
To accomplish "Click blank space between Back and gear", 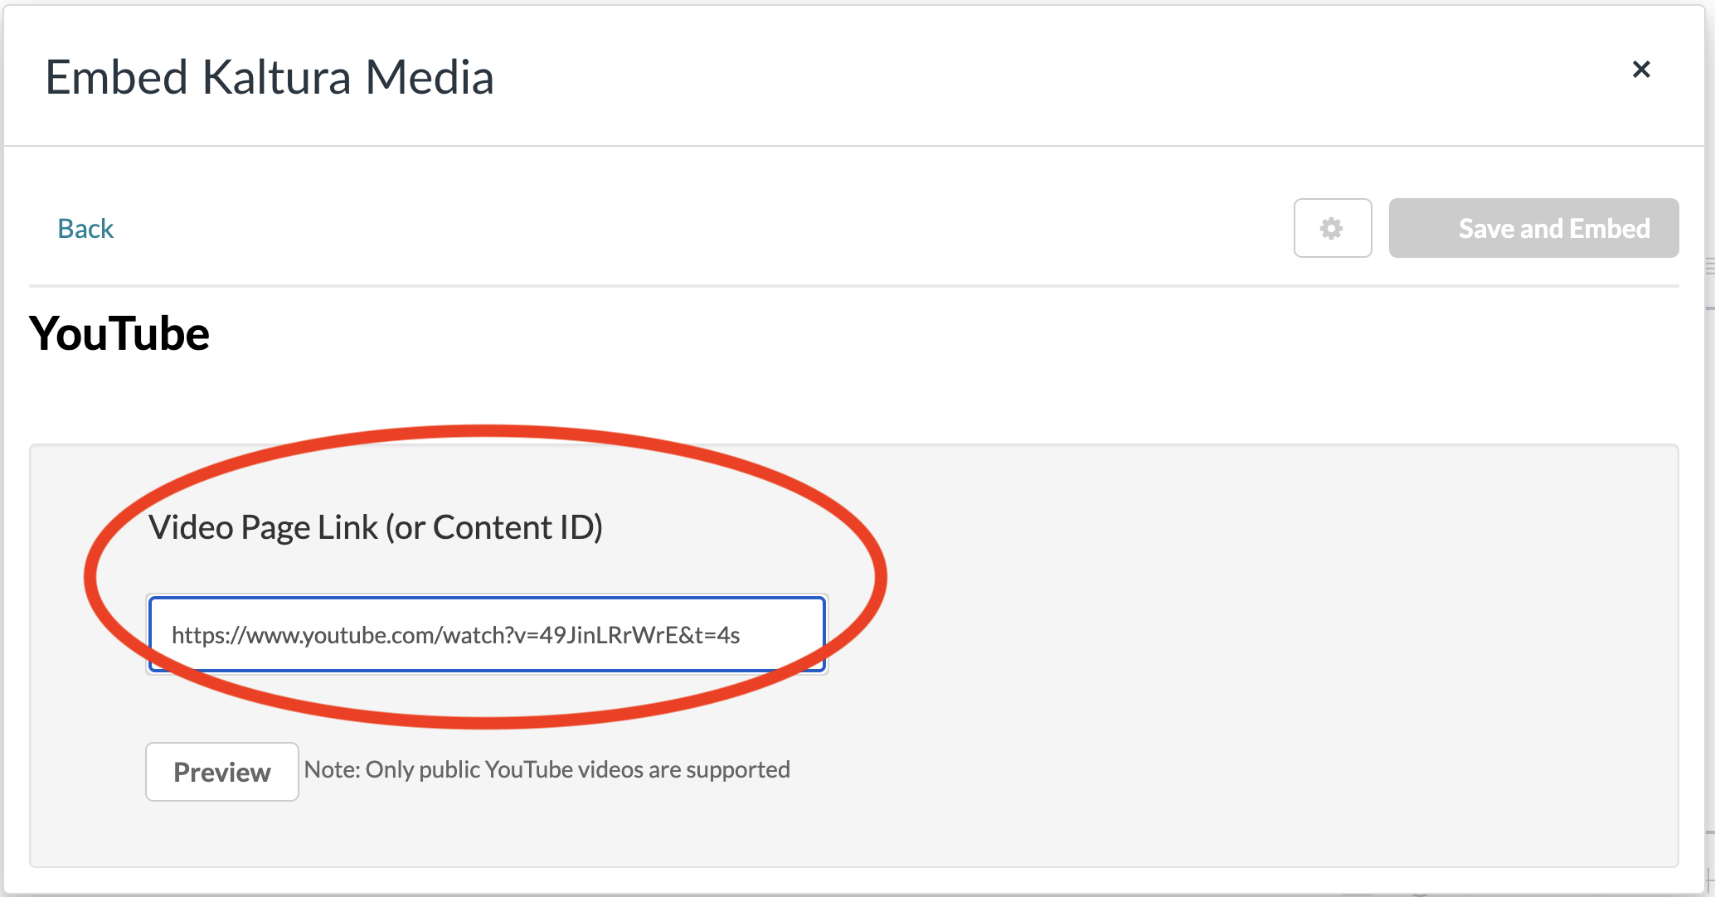I will tap(705, 228).
